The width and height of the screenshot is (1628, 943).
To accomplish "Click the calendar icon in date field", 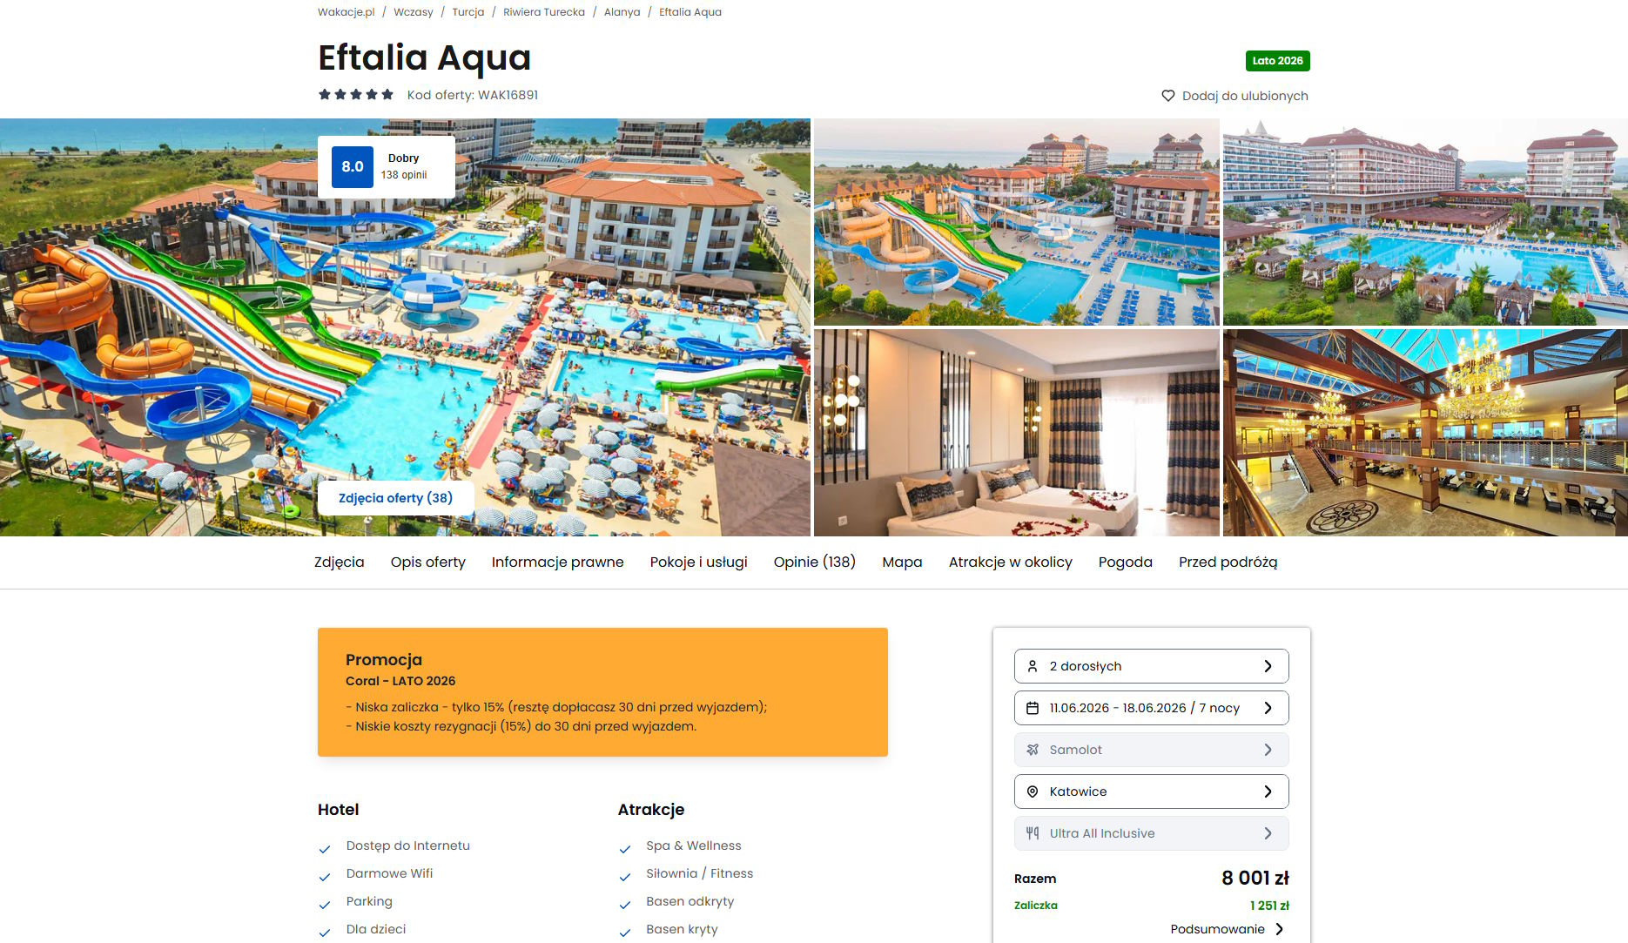I will (x=1033, y=708).
